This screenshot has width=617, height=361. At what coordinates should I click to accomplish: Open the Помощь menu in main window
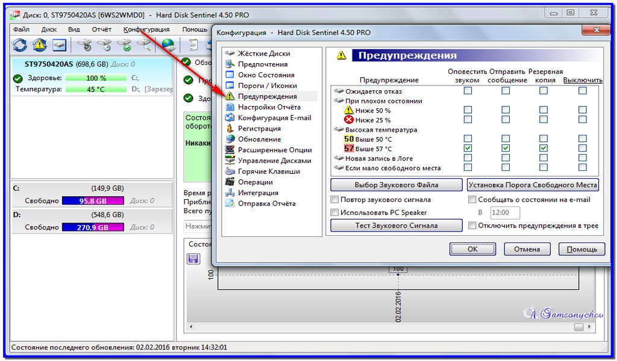coord(195,29)
